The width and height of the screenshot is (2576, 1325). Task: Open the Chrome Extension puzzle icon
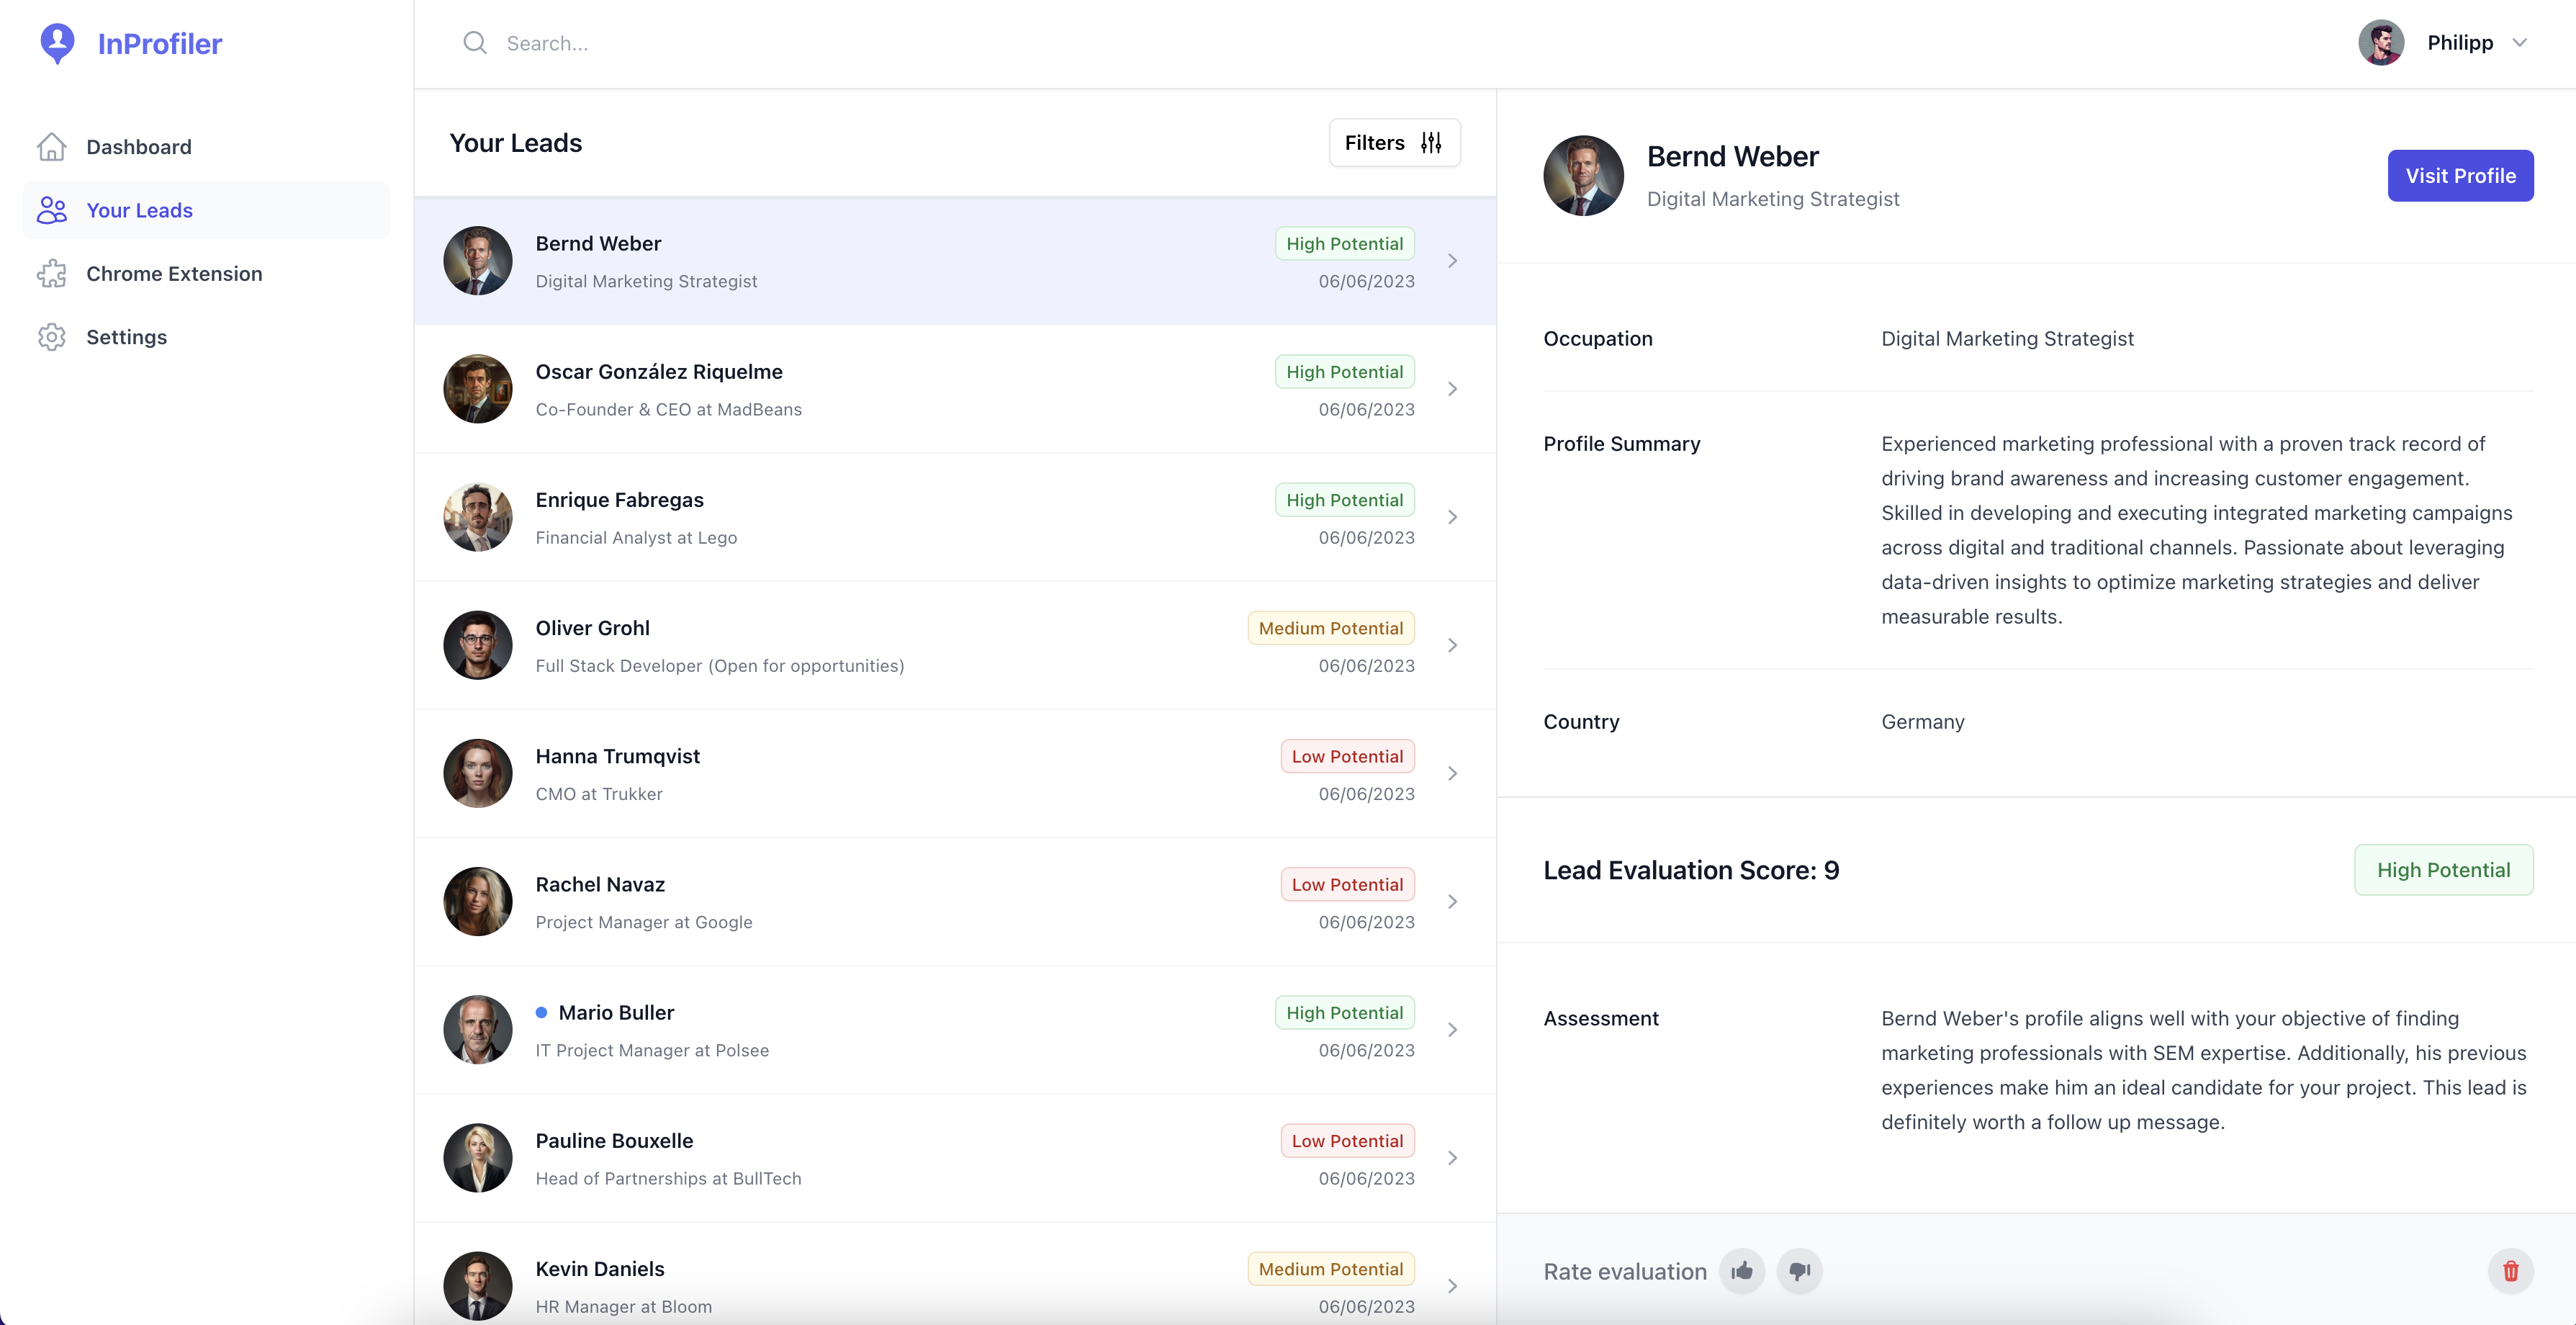[51, 273]
